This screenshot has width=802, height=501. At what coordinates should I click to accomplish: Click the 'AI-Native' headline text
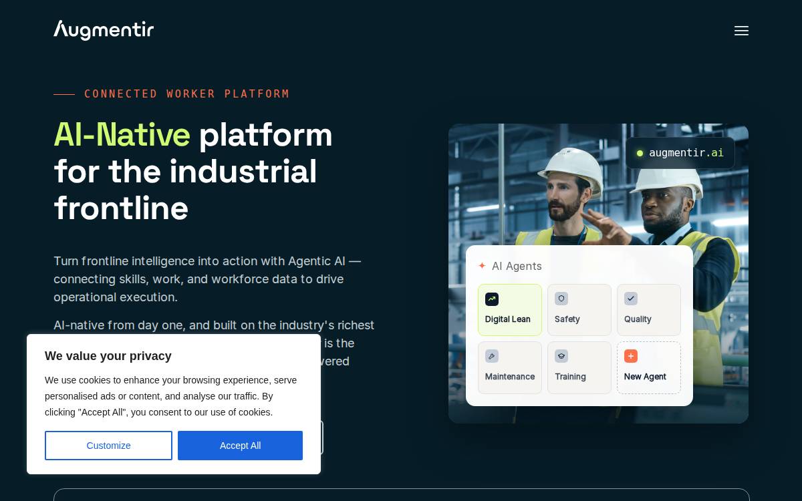click(x=122, y=134)
